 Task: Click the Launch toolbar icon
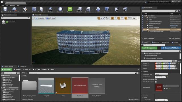point(125,10)
